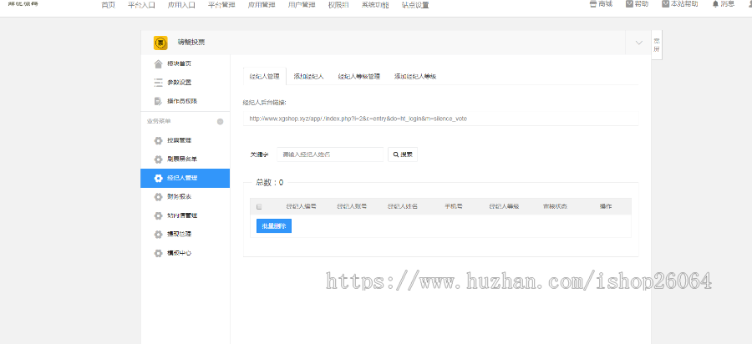This screenshot has height=344, width=752.
Task: Open 系统功能 in top navigation
Action: (x=375, y=5)
